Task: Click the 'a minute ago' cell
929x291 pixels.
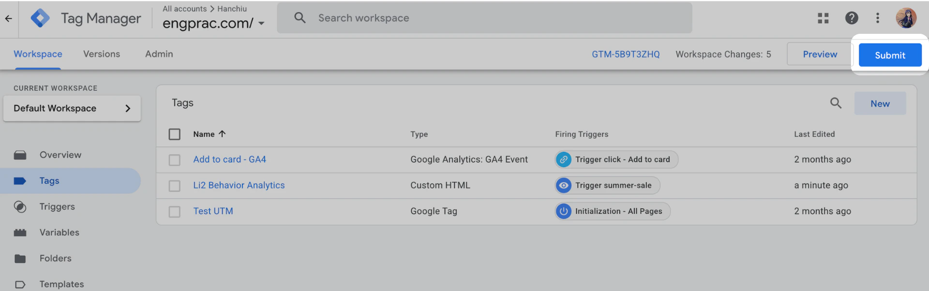Action: (x=821, y=185)
